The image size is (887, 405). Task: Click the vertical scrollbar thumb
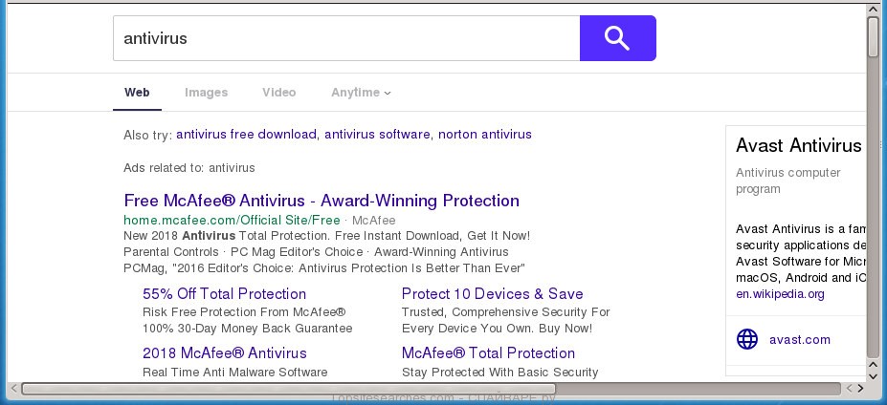[874, 36]
